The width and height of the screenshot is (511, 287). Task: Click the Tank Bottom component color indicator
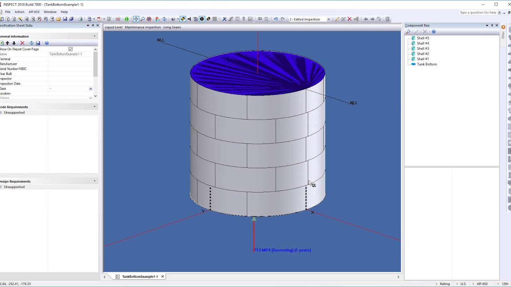[413, 64]
